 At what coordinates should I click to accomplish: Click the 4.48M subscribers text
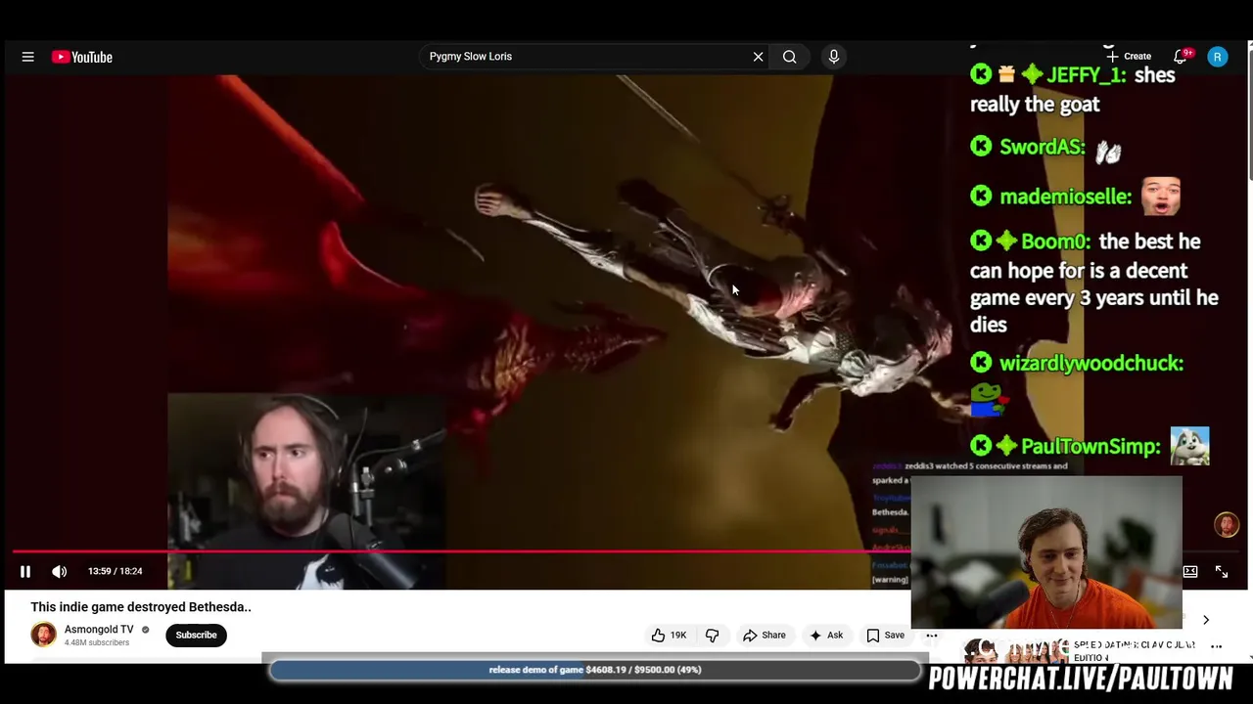97,643
